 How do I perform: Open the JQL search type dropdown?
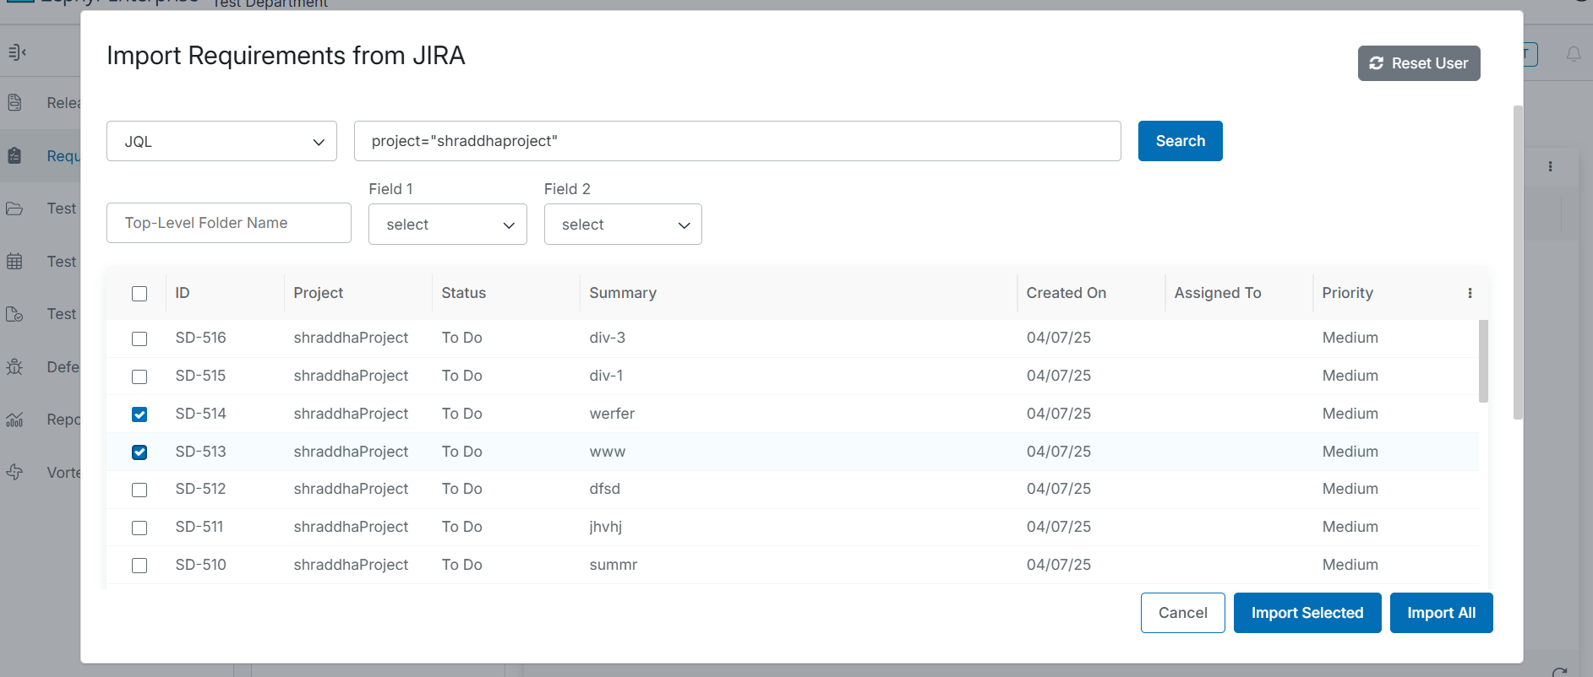[221, 141]
